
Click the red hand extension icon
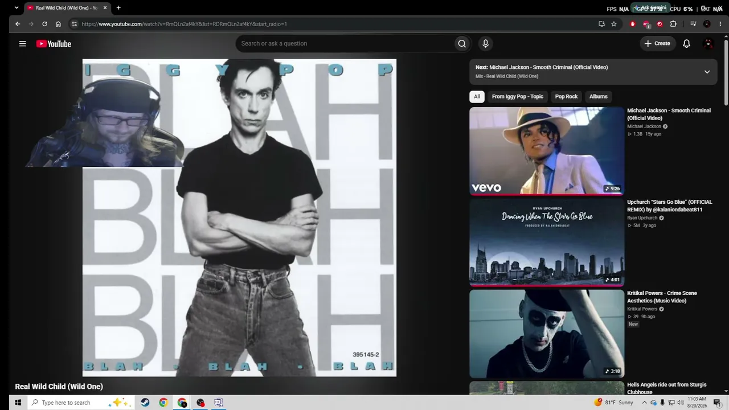(x=632, y=24)
